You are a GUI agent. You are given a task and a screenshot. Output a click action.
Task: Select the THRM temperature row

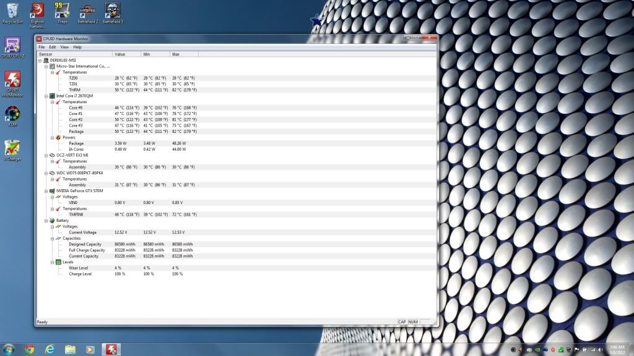pos(237,90)
